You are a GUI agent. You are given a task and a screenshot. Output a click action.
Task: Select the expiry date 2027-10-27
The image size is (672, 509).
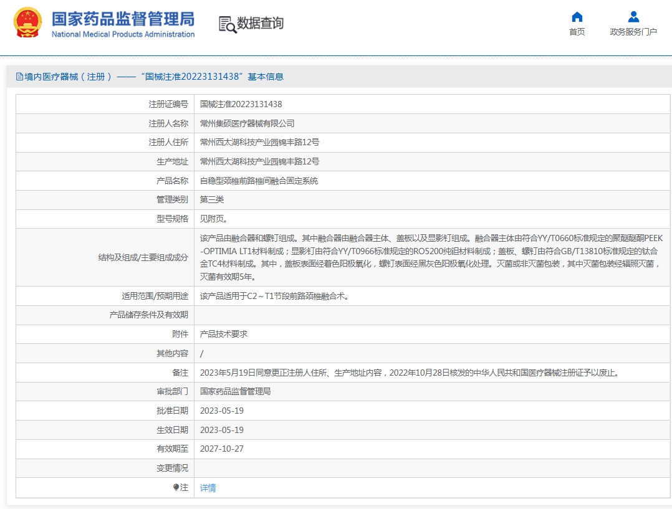(x=221, y=449)
